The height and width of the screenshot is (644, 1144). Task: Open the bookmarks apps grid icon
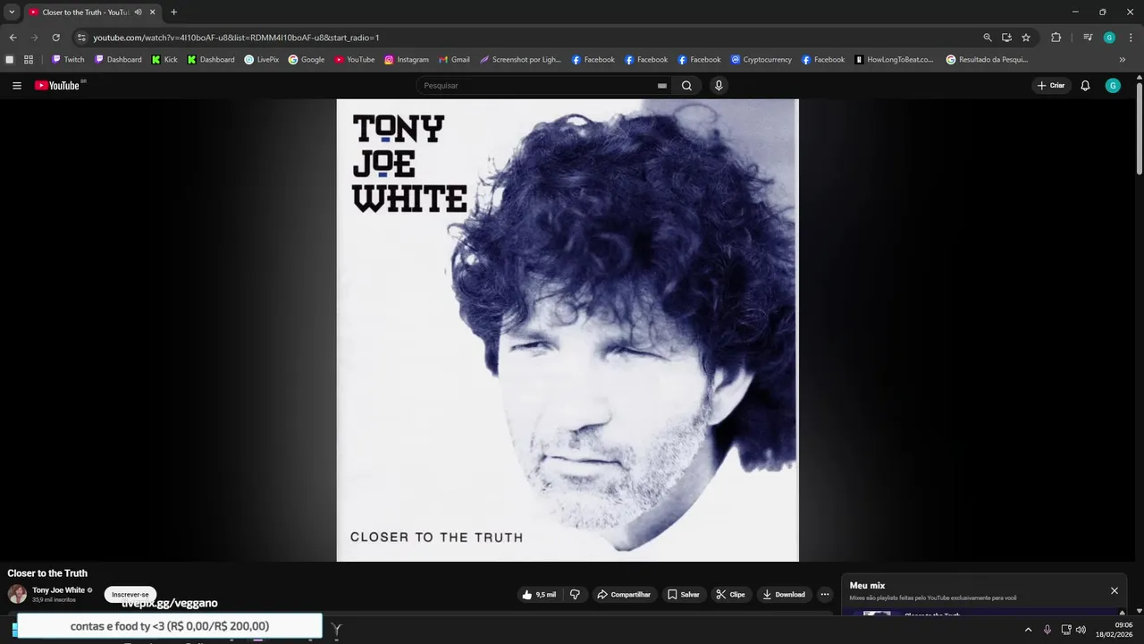tap(29, 60)
